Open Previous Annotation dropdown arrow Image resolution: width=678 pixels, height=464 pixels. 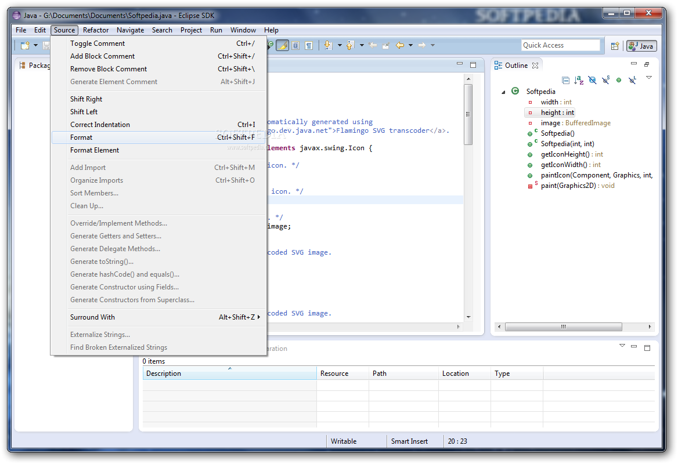pos(362,45)
